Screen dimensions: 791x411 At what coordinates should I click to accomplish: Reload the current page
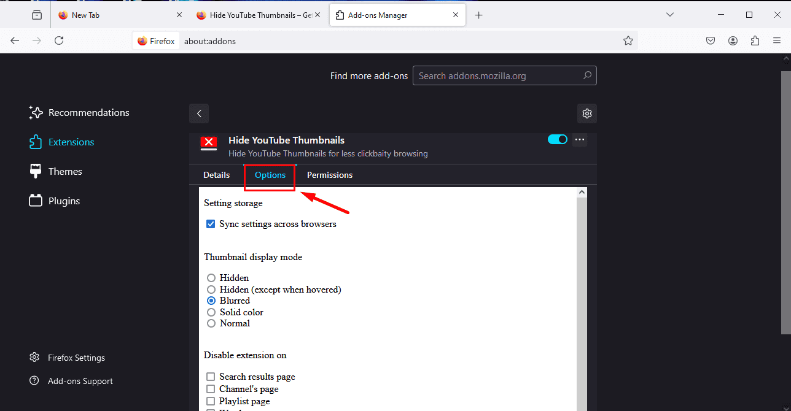[59, 40]
